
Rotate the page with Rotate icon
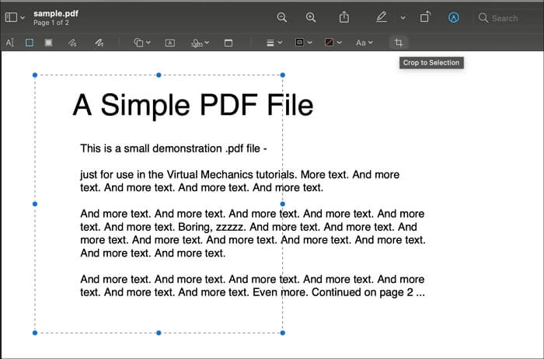point(425,17)
